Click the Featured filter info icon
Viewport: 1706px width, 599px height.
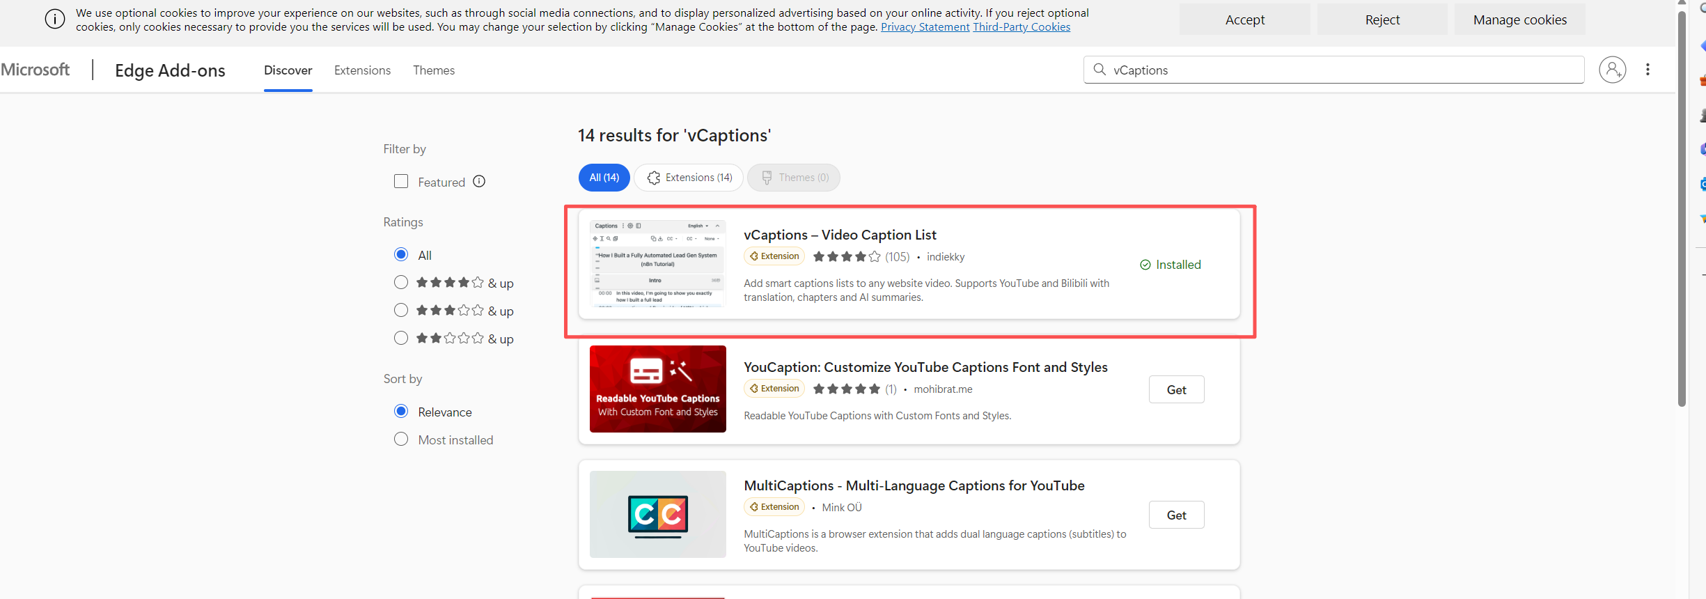pyautogui.click(x=479, y=181)
